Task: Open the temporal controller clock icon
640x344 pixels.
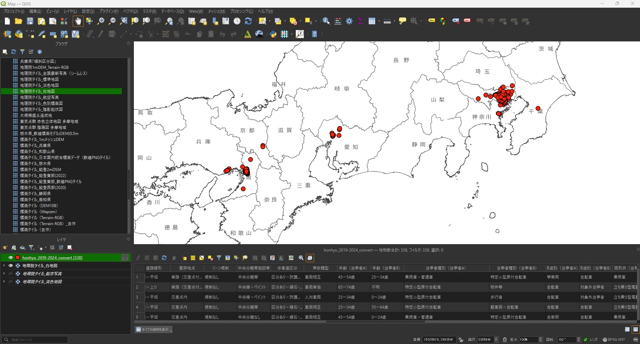Action: click(237, 21)
